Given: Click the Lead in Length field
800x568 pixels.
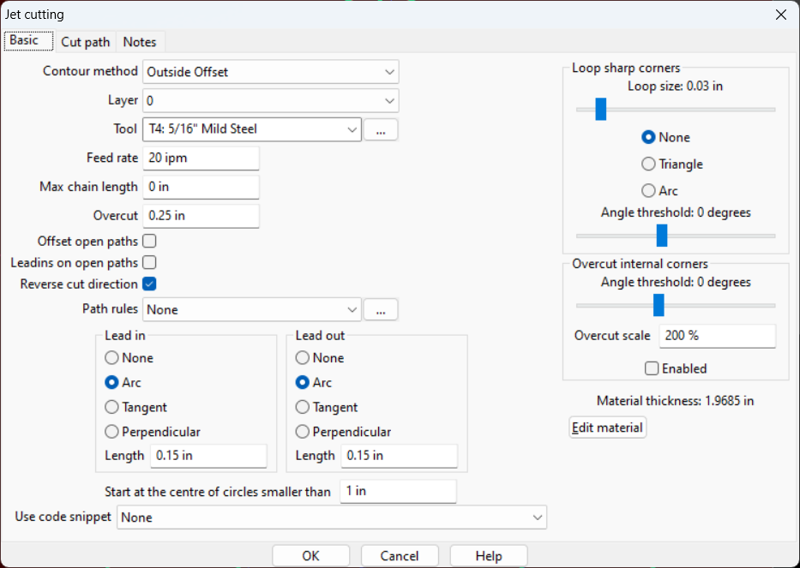Looking at the screenshot, I should coord(208,455).
